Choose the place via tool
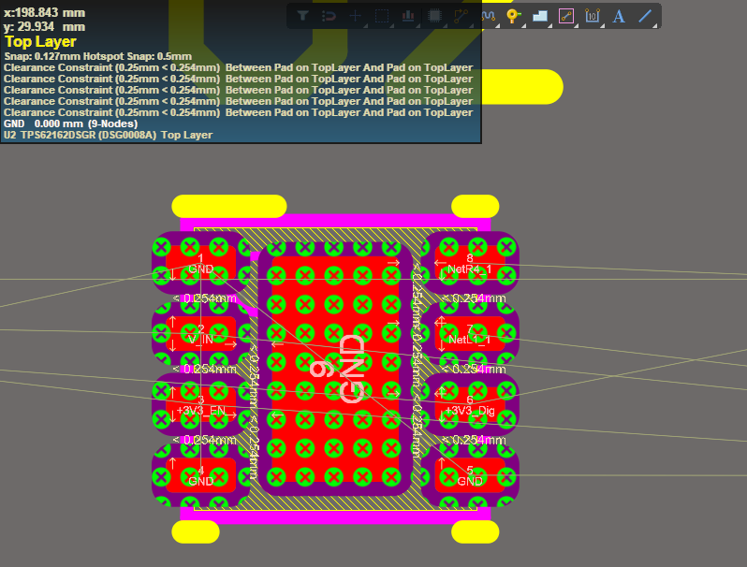The width and height of the screenshot is (747, 567). pos(512,16)
